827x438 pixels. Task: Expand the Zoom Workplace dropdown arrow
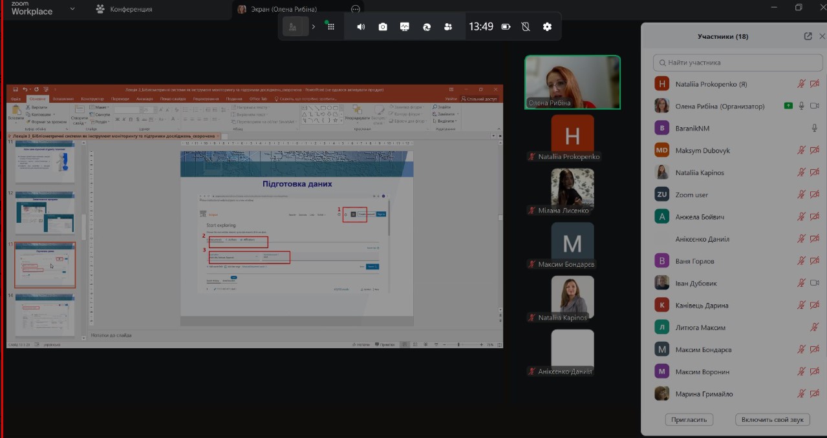72,9
